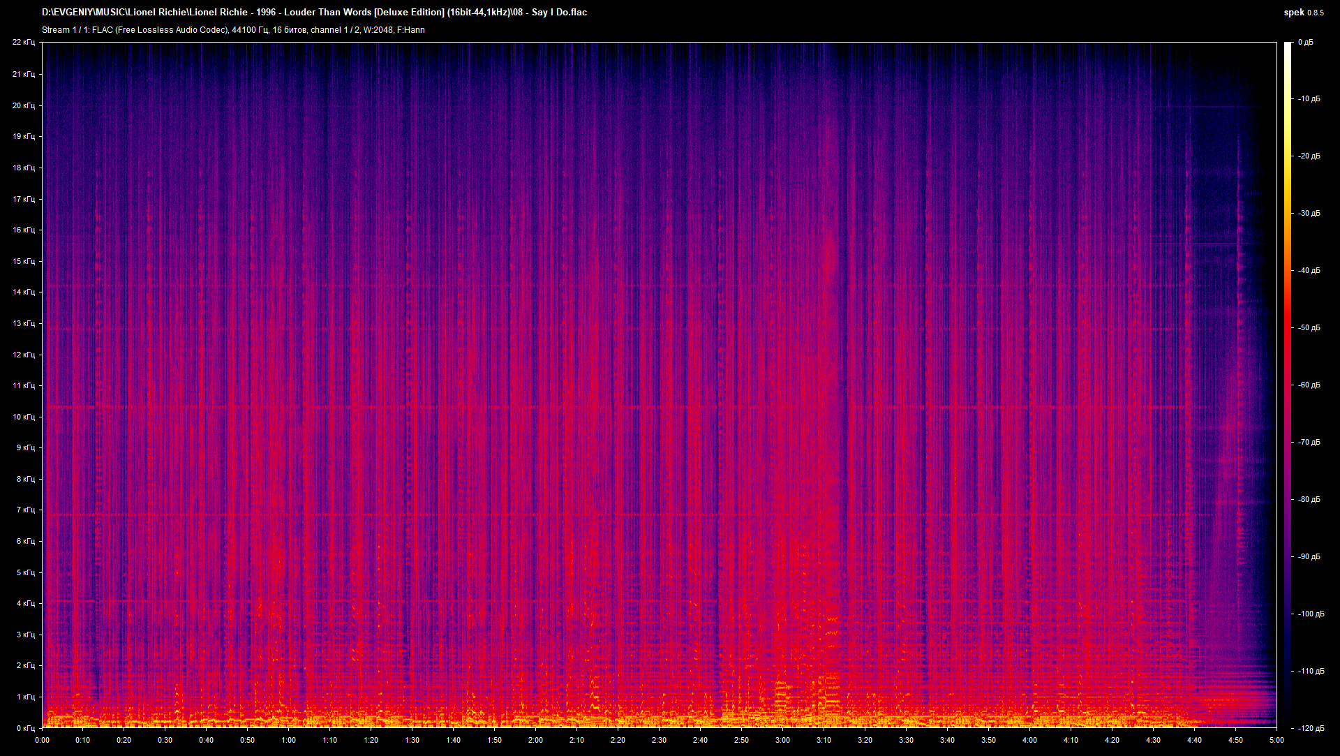Click the '17 кГц' frequency axis label
1340x756 pixels.
pos(24,199)
